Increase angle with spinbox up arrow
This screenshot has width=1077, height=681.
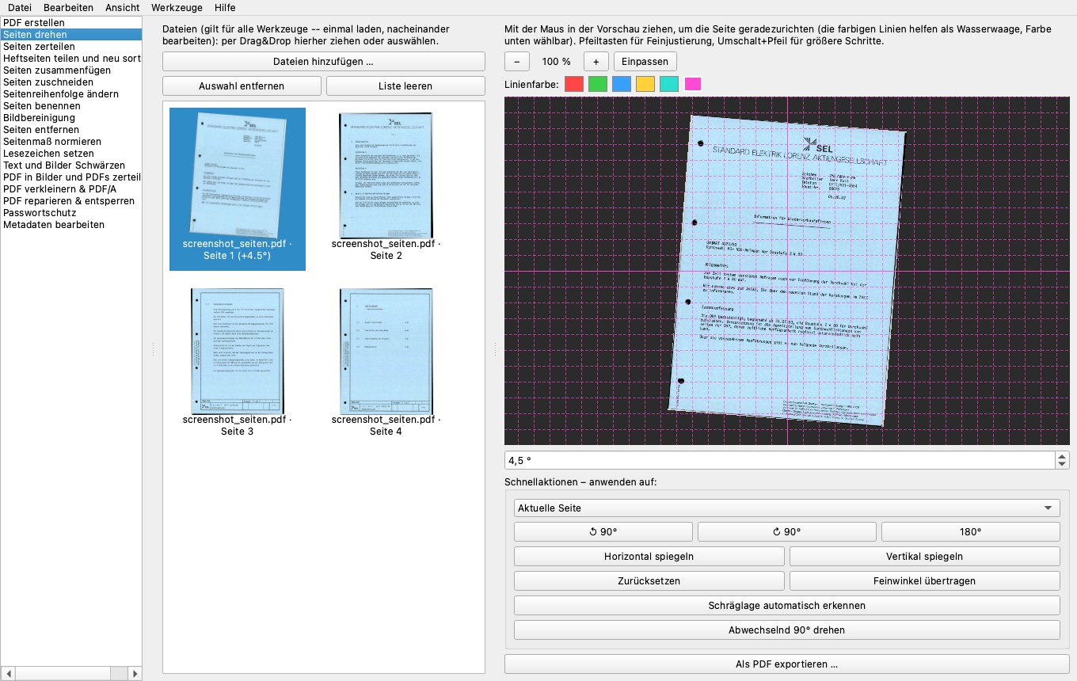[x=1063, y=456]
